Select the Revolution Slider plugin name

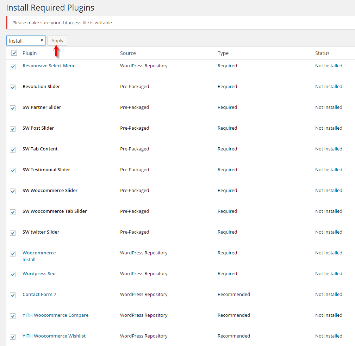click(41, 87)
